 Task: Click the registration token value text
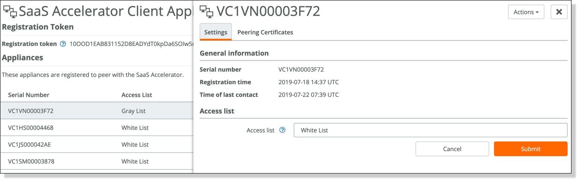pyautogui.click(x=131, y=43)
